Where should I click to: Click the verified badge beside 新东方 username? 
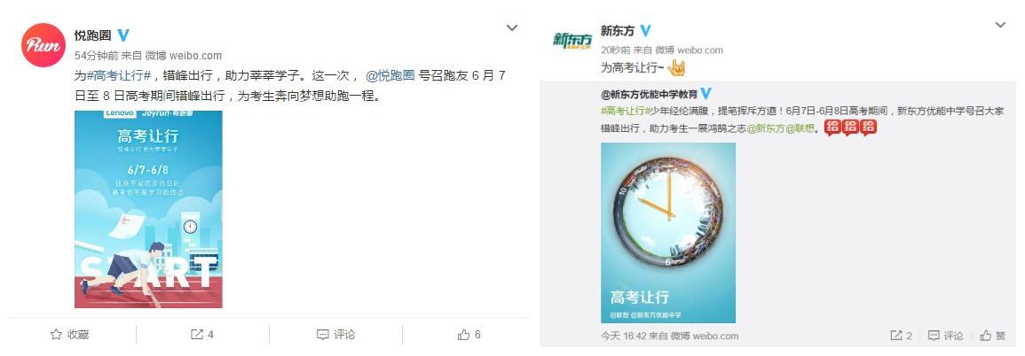645,31
